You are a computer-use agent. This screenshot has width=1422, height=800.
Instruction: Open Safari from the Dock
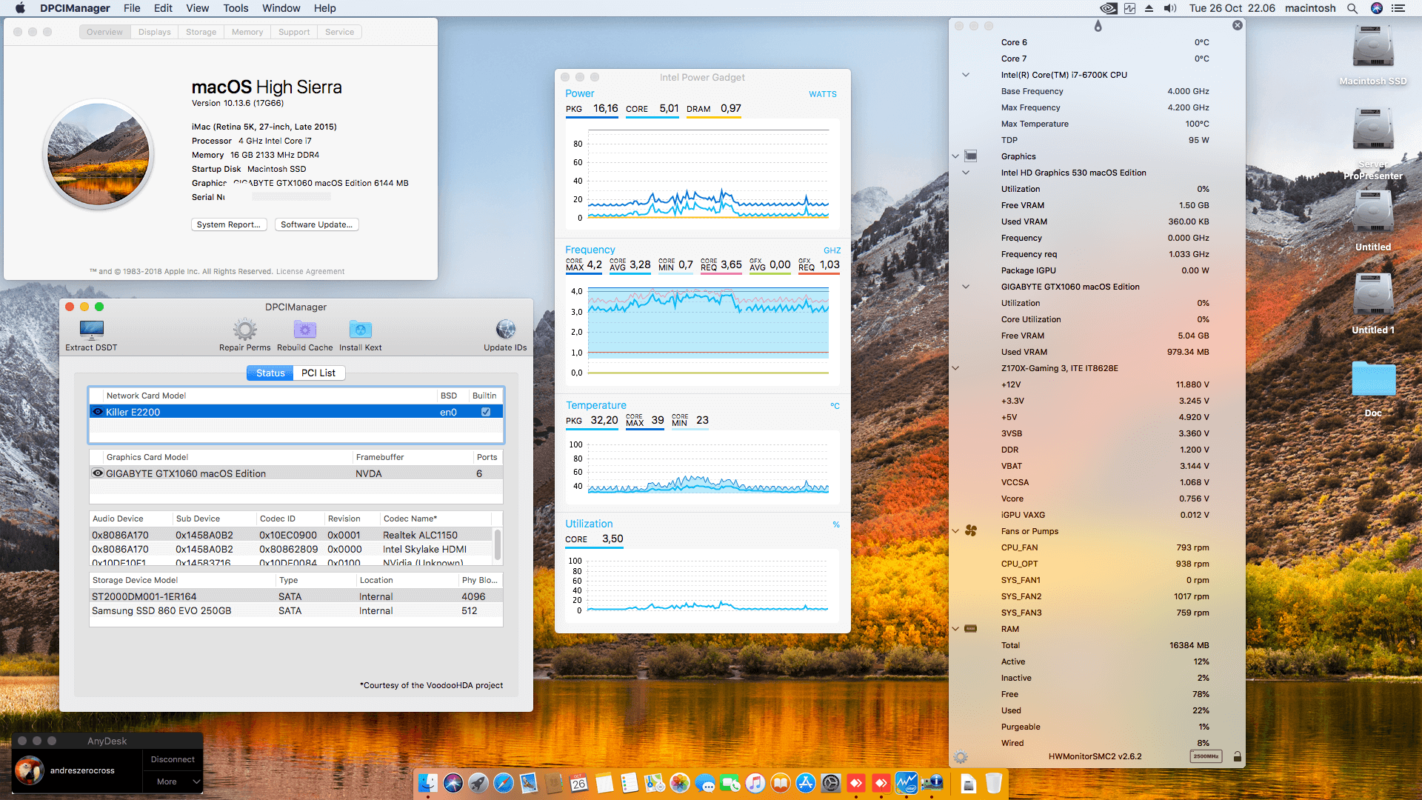point(504,783)
